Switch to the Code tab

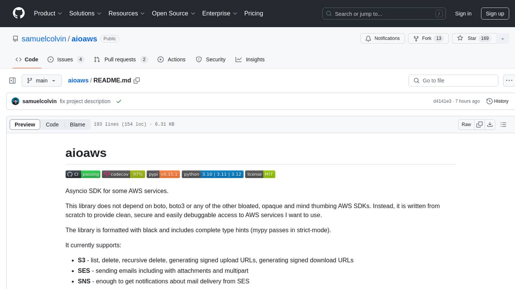click(27, 59)
